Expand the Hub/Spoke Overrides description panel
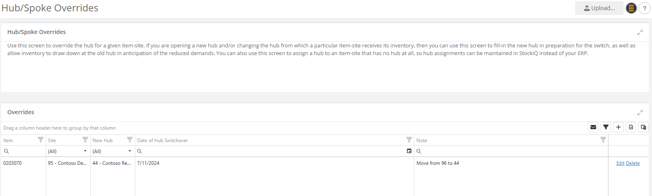652x196 pixels. tap(640, 32)
